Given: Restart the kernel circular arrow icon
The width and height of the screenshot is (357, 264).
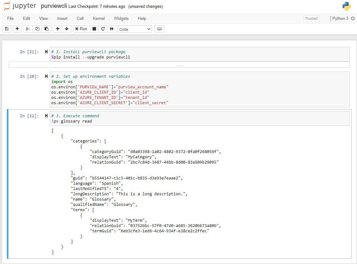Looking at the screenshot, I should [x=103, y=29].
